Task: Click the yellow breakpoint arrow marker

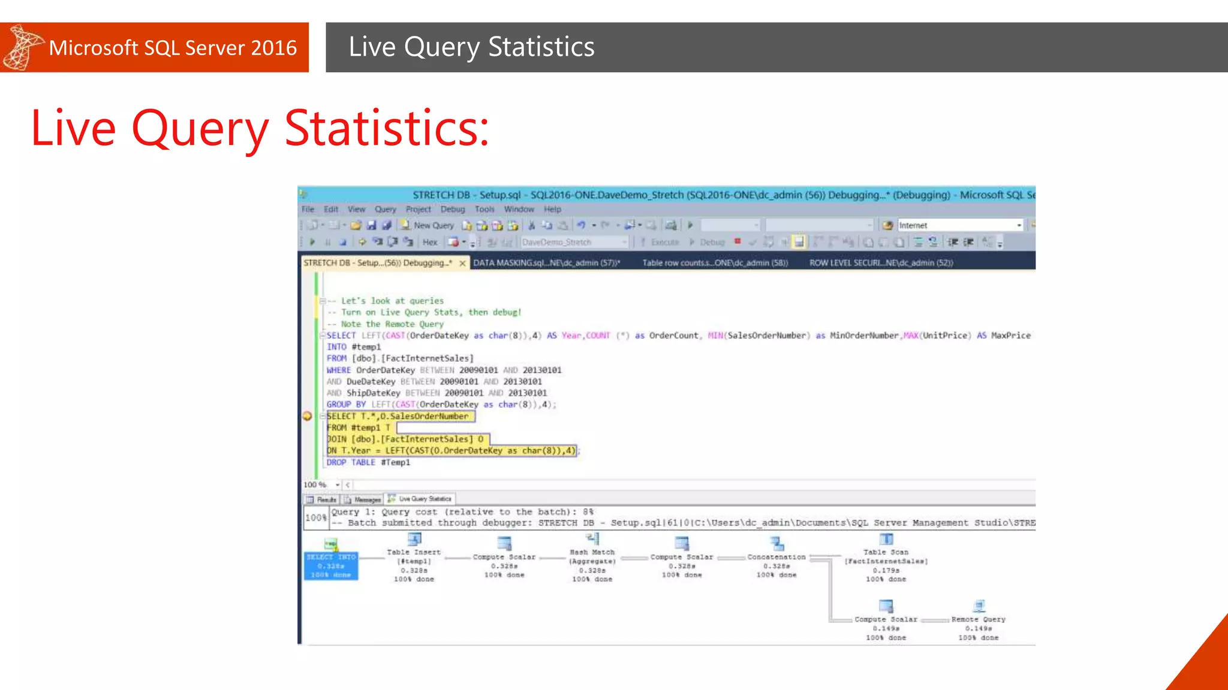Action: [x=307, y=416]
